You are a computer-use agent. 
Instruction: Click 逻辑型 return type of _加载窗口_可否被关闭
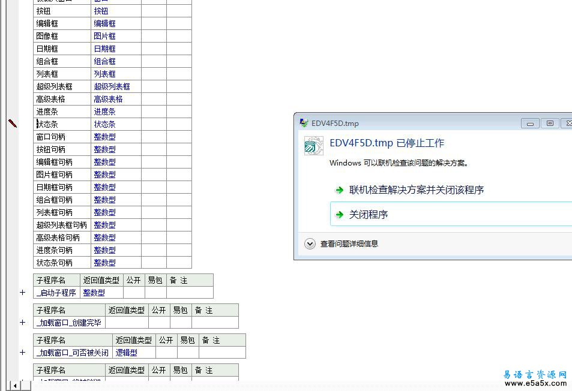coord(134,353)
